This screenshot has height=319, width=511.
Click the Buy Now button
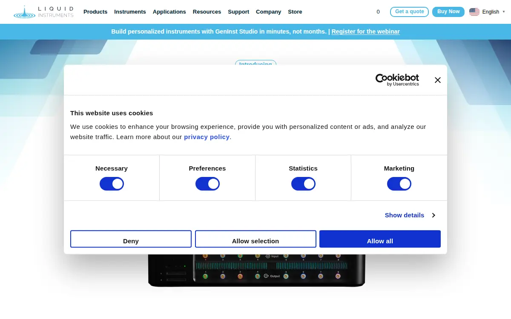(448, 12)
